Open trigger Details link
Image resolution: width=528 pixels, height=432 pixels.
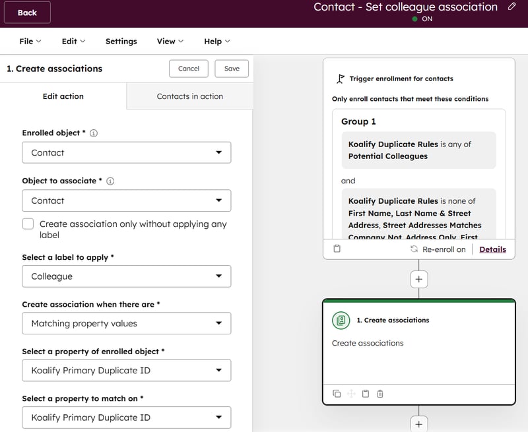[x=493, y=249]
